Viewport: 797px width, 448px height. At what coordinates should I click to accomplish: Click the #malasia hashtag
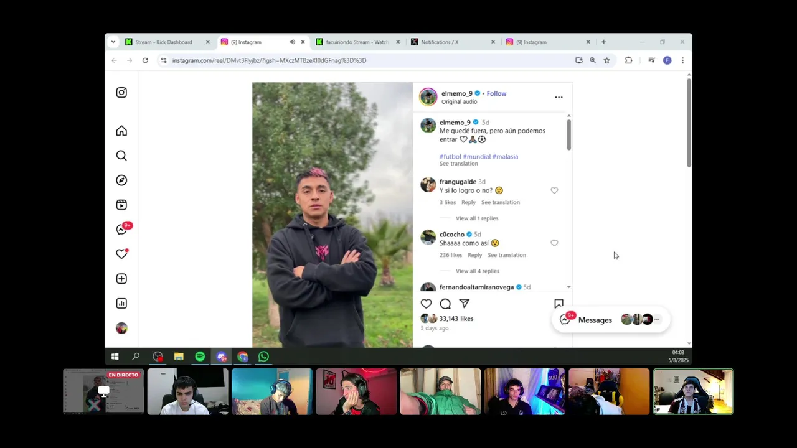pyautogui.click(x=505, y=157)
